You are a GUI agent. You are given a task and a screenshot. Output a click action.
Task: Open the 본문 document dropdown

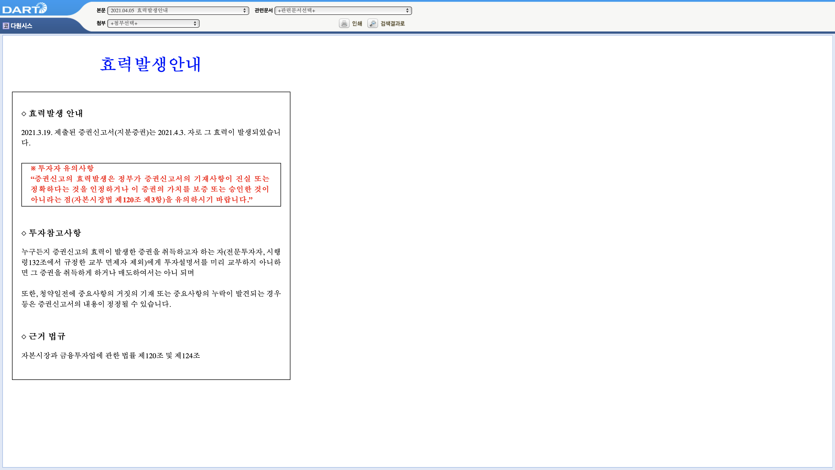pyautogui.click(x=178, y=10)
